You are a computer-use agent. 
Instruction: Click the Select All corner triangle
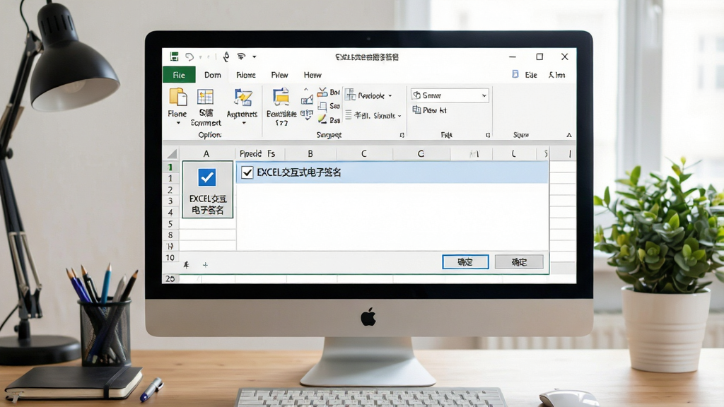click(172, 153)
